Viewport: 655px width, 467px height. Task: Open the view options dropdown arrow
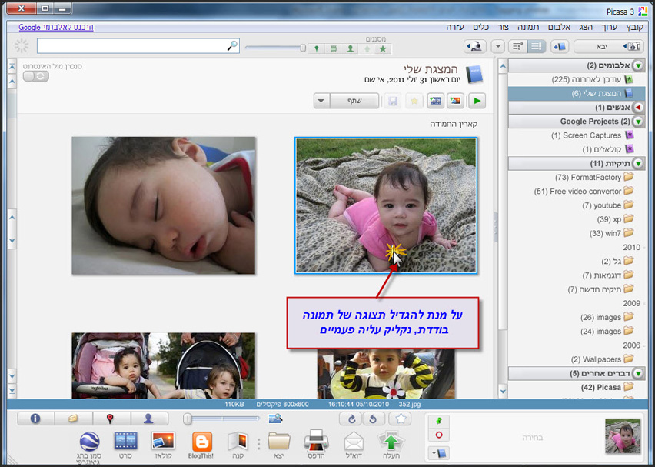(x=497, y=46)
